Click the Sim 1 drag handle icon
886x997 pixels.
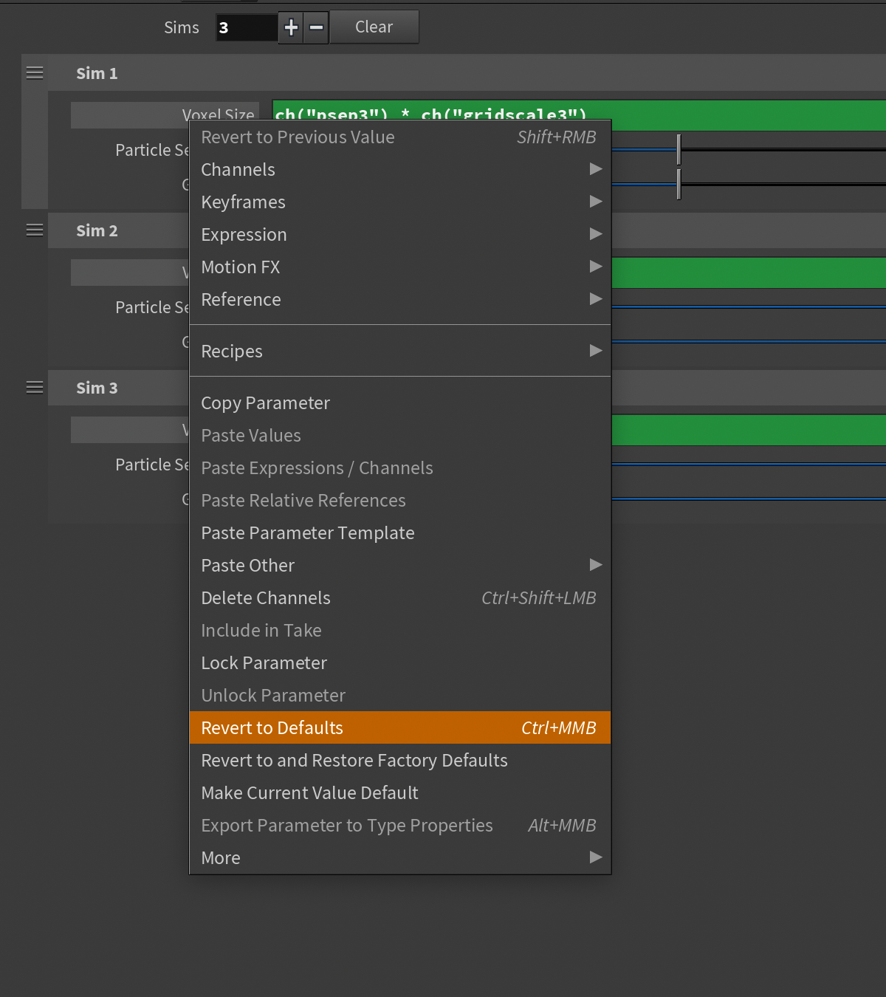(35, 73)
